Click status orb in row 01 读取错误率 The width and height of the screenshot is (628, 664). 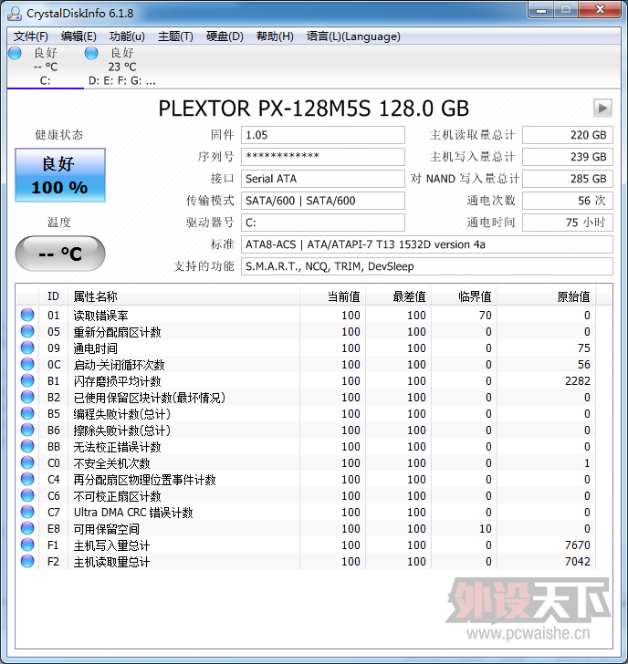27,315
